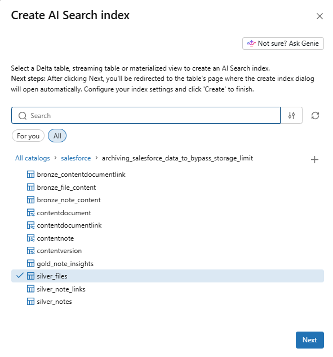This screenshot has height=357, width=333.
Task: Select the gold_note_insights table name
Action: coord(65,264)
